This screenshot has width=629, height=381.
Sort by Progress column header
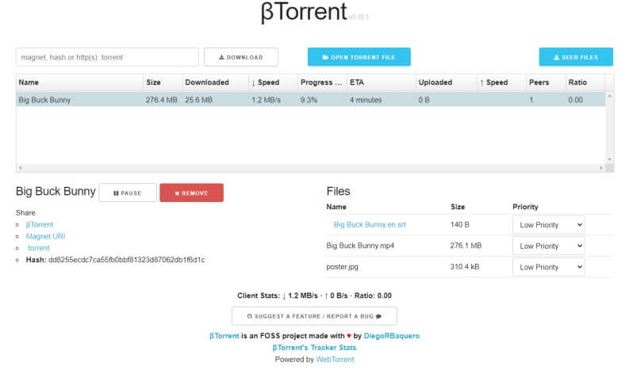(322, 82)
